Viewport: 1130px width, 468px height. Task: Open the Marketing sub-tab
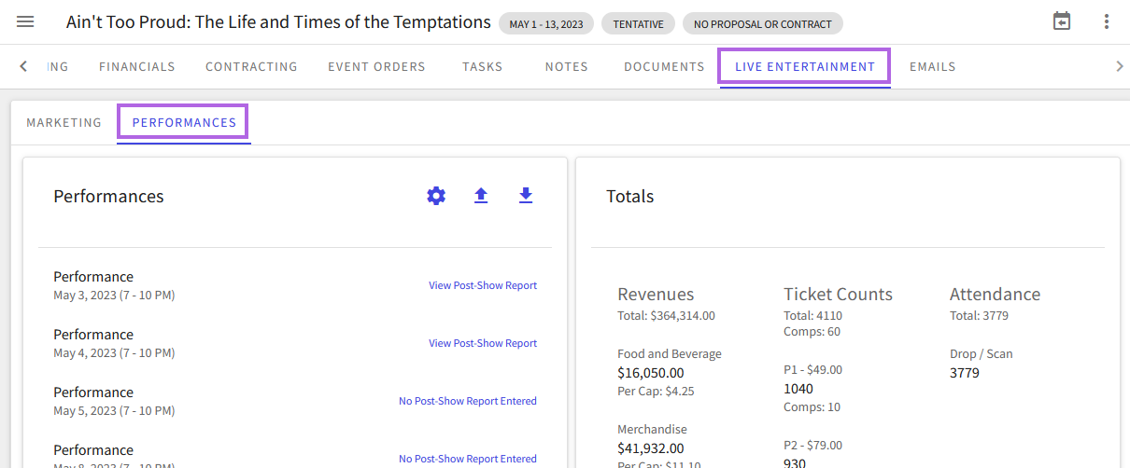tap(64, 123)
